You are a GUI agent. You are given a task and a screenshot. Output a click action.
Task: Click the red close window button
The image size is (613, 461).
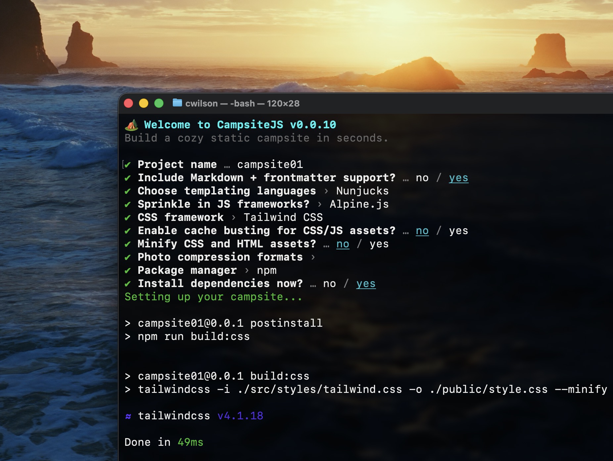tap(128, 104)
